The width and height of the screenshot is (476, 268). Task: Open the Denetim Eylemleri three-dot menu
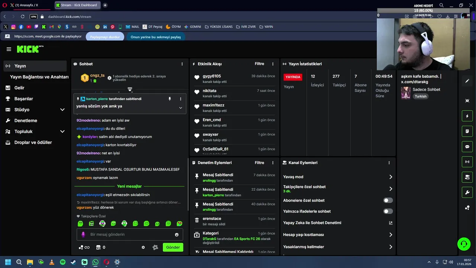coord(273,163)
